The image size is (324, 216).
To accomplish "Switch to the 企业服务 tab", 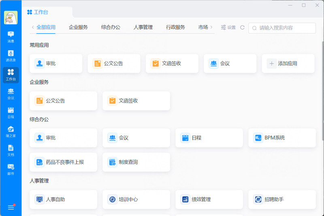I will pos(78,27).
